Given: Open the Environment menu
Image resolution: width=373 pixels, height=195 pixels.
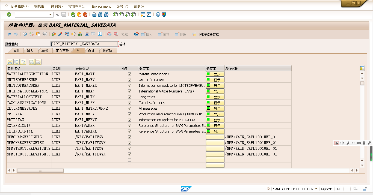Looking at the screenshot, I should click(x=101, y=6).
